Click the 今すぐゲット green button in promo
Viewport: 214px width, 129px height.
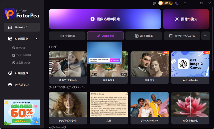[21, 121]
